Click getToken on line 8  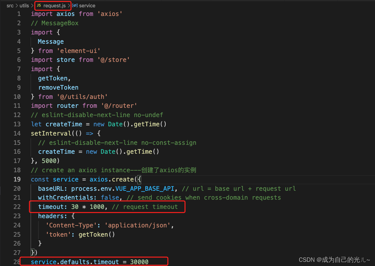click(x=53, y=78)
